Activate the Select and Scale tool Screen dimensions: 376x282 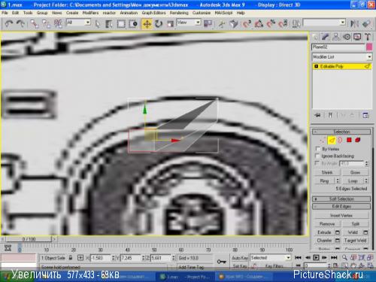[x=170, y=24]
